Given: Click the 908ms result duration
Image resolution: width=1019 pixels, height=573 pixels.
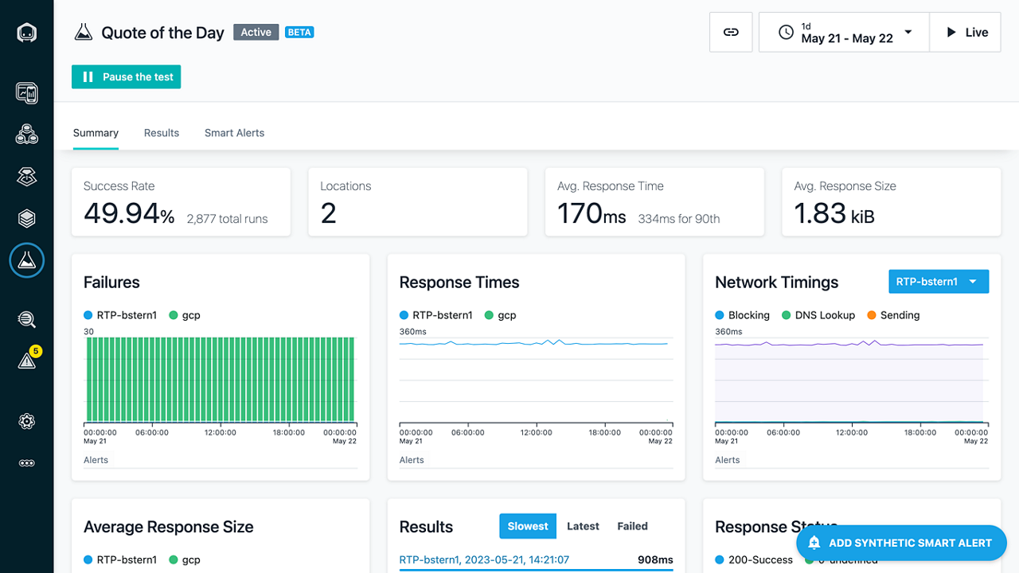Looking at the screenshot, I should coord(655,559).
